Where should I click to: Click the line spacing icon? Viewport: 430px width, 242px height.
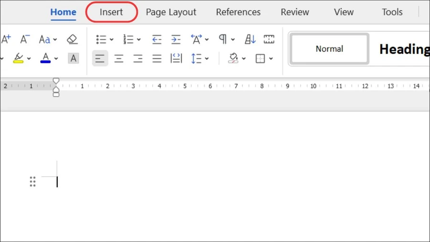point(196,58)
